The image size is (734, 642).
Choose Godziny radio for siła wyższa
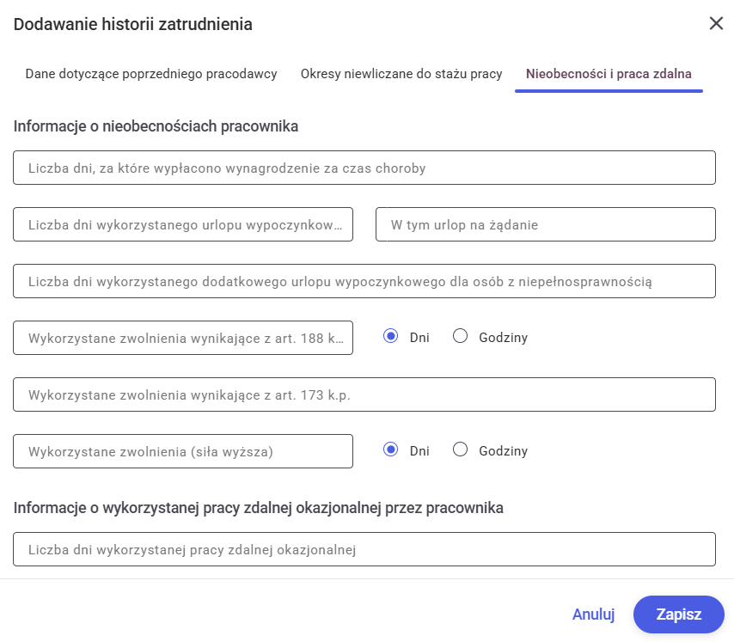pyautogui.click(x=460, y=449)
